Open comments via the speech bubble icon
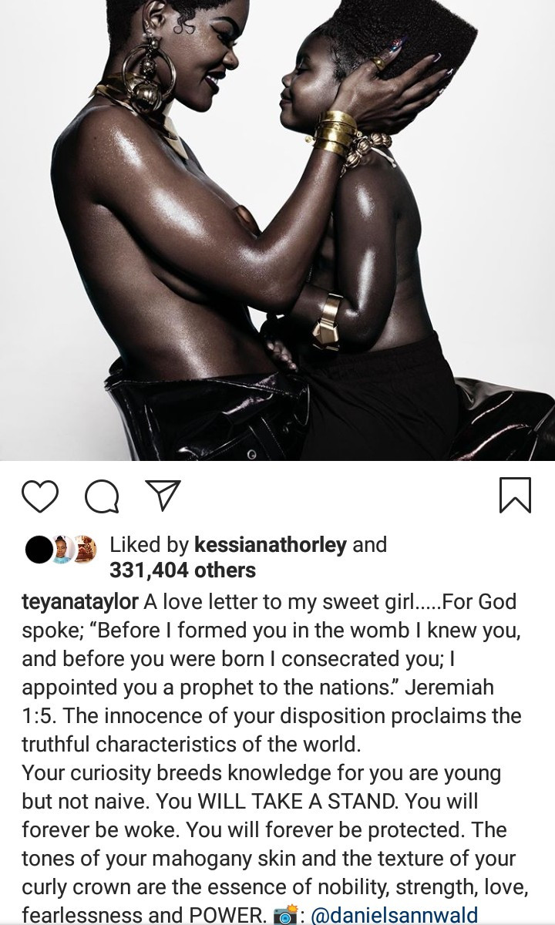 point(101,496)
